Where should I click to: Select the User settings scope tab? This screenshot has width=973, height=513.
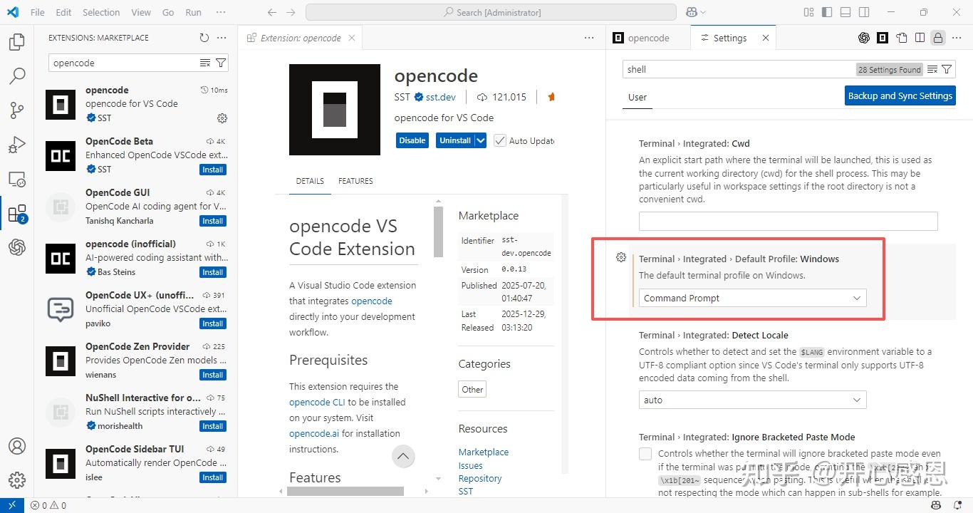click(638, 97)
